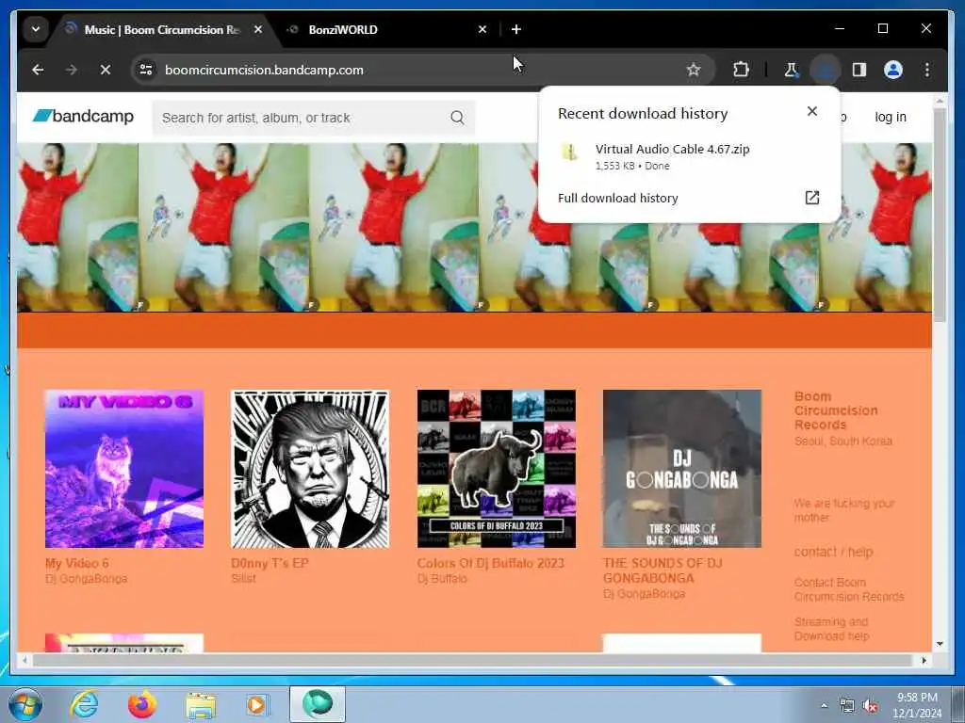This screenshot has height=723, width=965.
Task: Open a new tab with plus button
Action: pos(516,29)
